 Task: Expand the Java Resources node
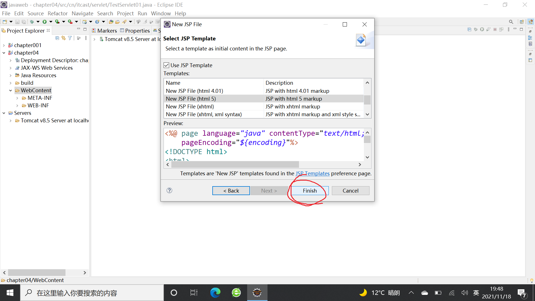(11, 76)
